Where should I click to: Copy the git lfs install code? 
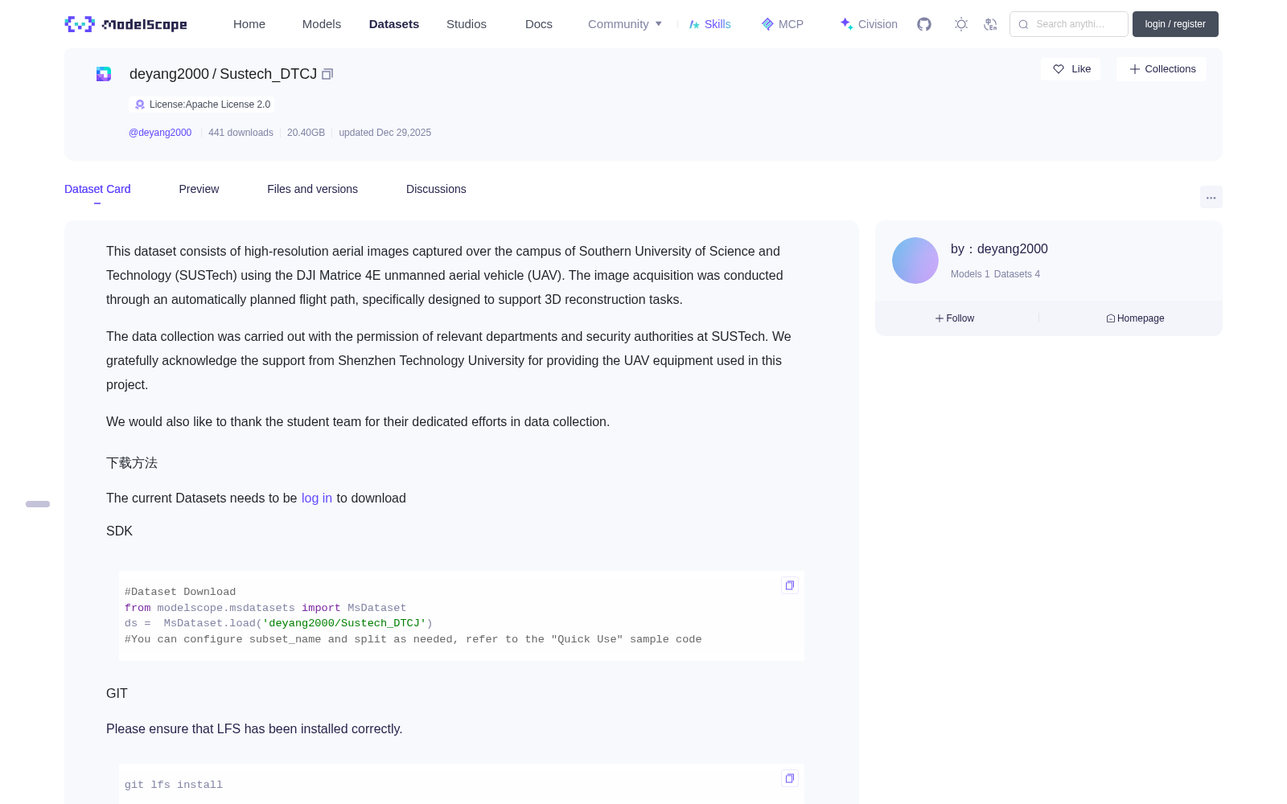click(x=790, y=778)
